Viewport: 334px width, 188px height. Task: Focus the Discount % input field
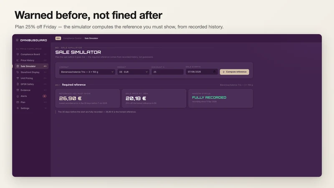(x=167, y=72)
